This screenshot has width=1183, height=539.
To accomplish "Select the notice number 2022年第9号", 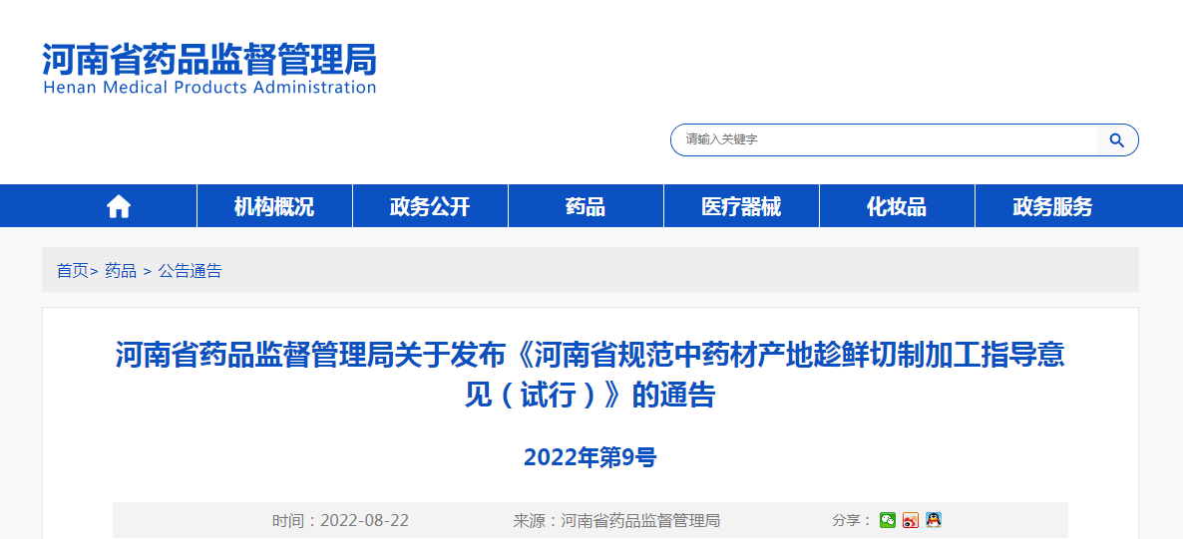I will coord(590,457).
